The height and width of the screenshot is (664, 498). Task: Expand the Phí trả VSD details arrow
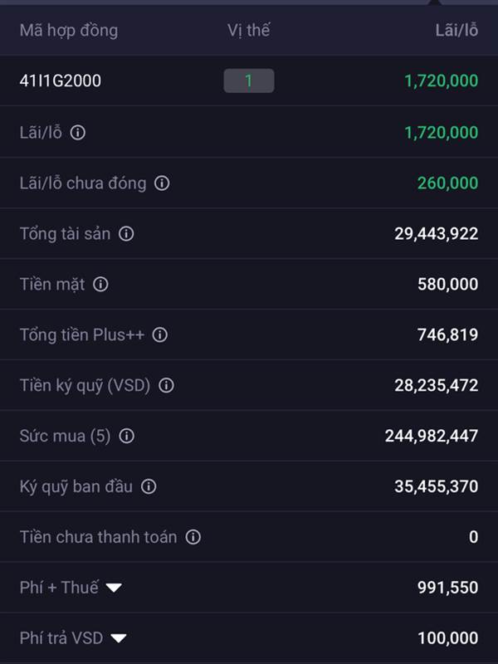pyautogui.click(x=119, y=638)
